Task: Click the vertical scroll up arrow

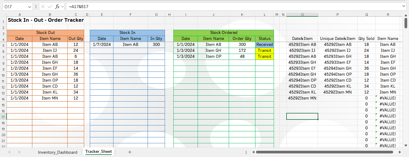Action: (406, 15)
